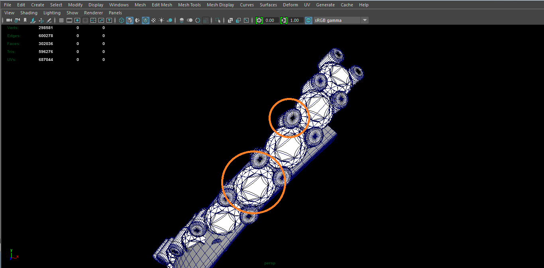This screenshot has width=544, height=268.
Task: Toggle Textured display mode
Action: coord(153,20)
